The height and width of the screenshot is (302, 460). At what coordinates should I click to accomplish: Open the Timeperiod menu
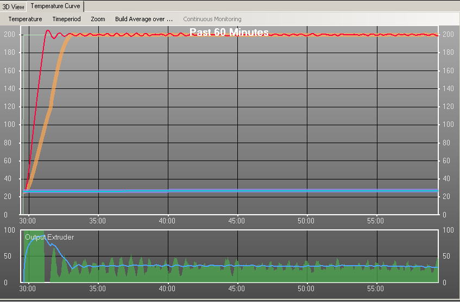[x=66, y=19]
